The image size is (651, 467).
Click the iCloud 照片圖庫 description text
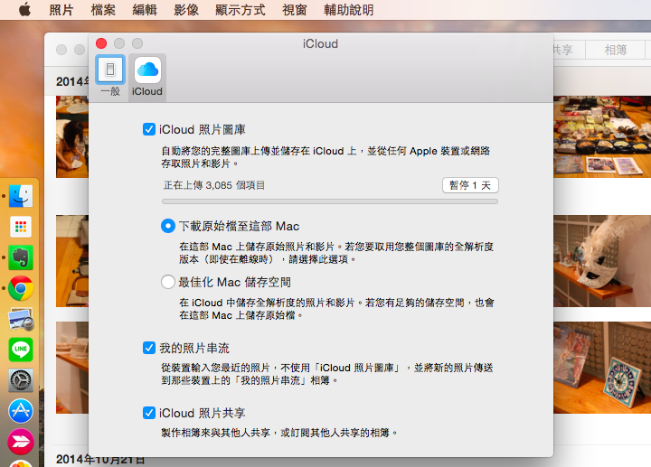325,157
